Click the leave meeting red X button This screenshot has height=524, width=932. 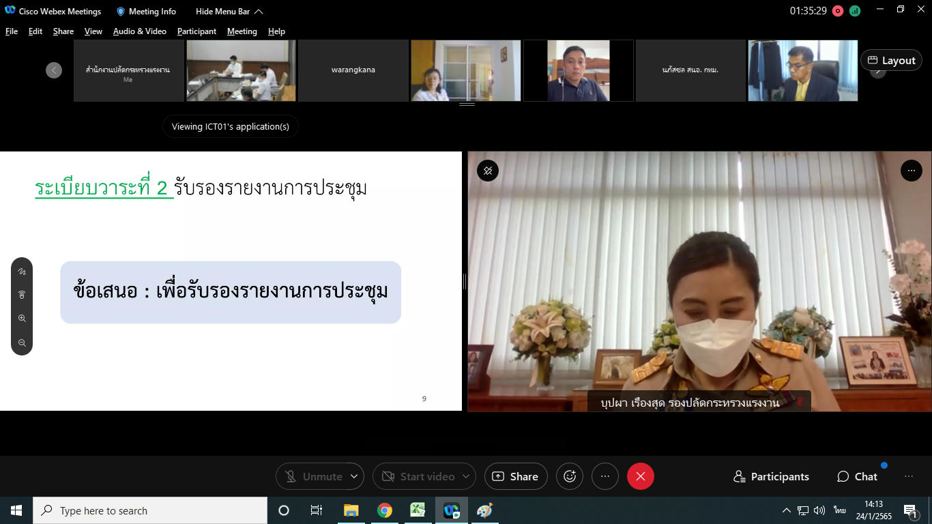point(640,476)
